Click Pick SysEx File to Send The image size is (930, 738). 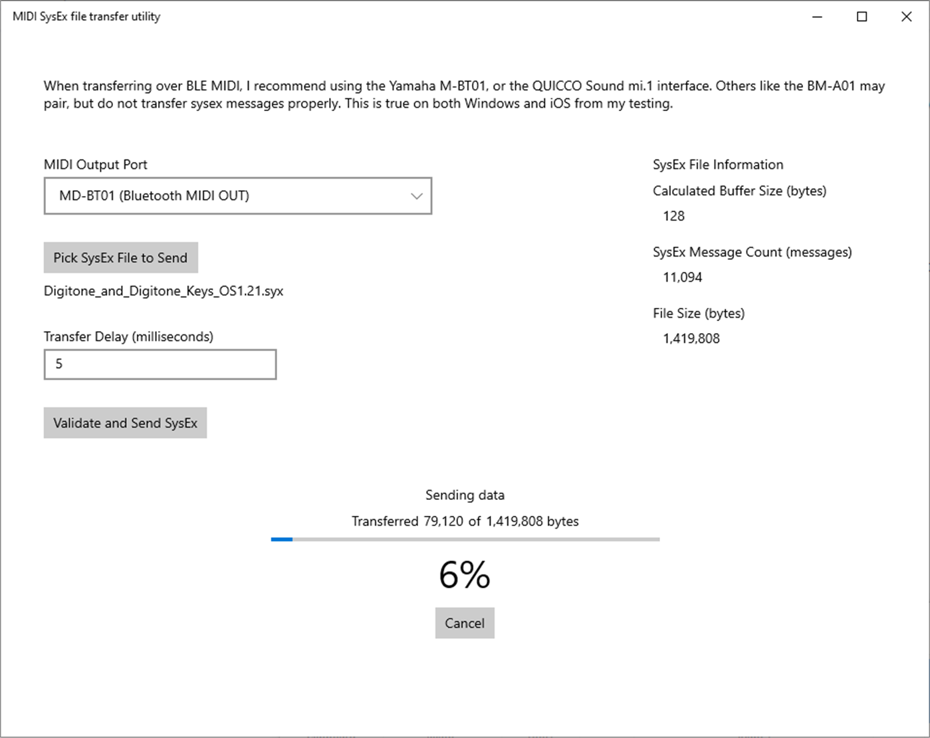(120, 257)
